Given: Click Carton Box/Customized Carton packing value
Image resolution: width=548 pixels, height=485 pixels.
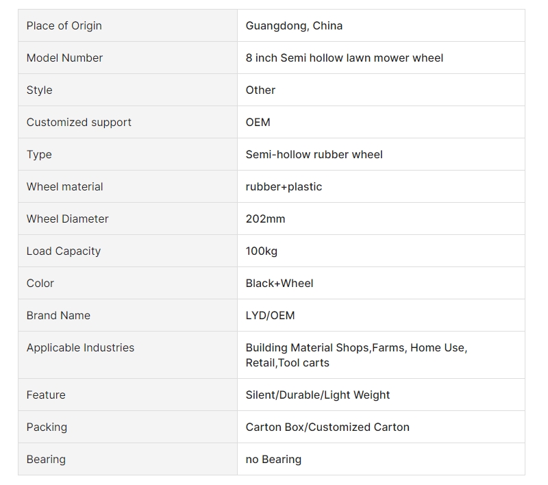Looking at the screenshot, I should 327,427.
